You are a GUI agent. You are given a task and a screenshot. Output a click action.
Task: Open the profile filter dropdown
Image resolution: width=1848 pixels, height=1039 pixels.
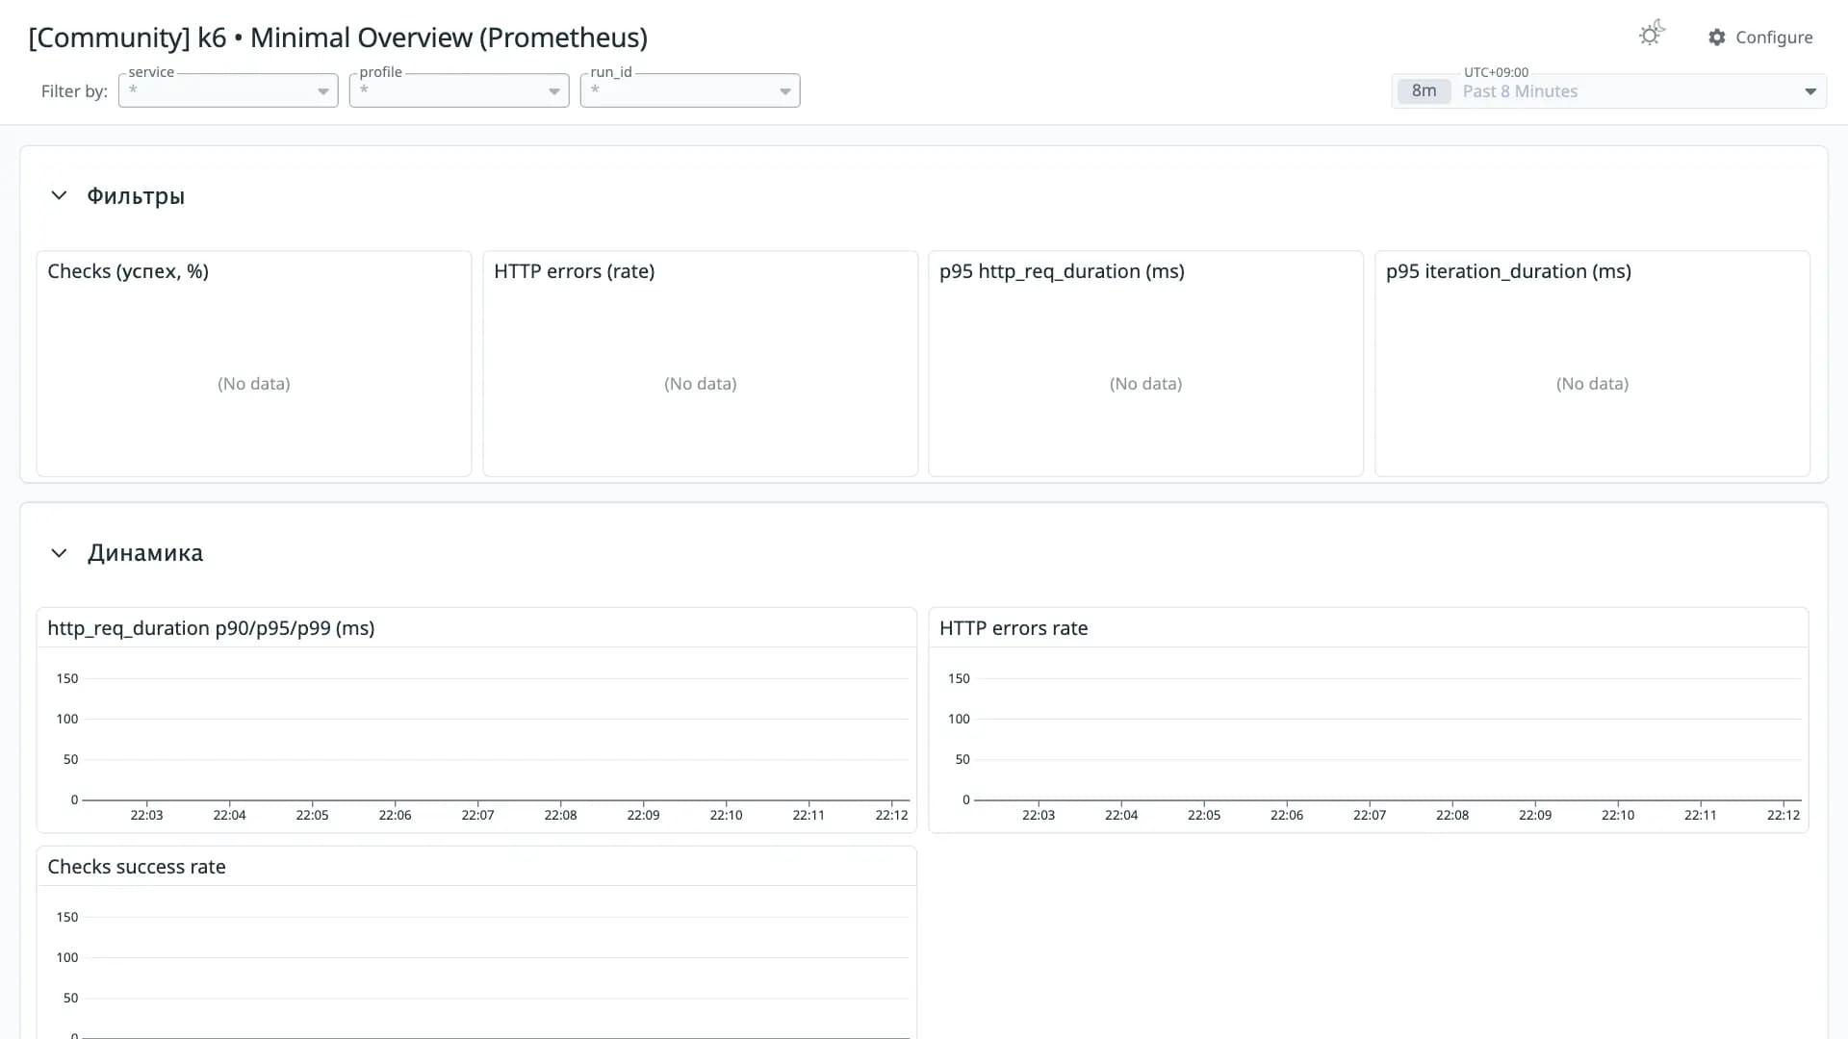[459, 90]
